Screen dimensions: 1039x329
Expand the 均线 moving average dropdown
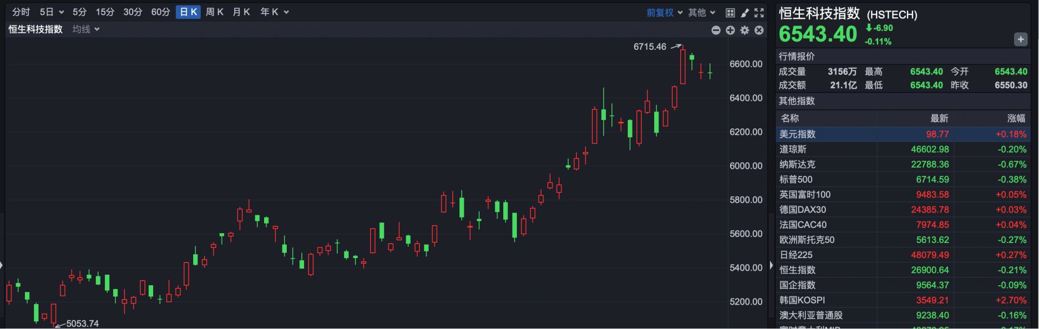pyautogui.click(x=86, y=29)
